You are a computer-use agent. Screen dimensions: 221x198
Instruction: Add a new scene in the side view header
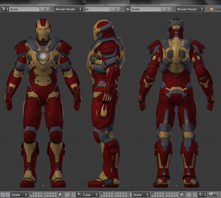tap(113, 9)
